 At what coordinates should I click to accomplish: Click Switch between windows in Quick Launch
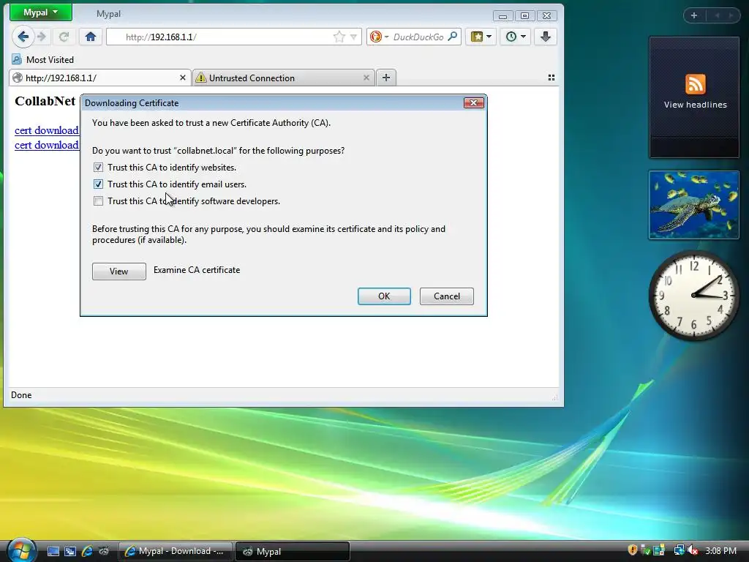pos(70,551)
